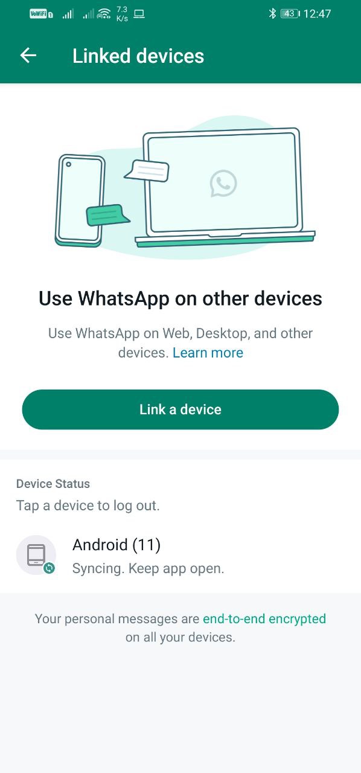The height and width of the screenshot is (773, 361).
Task: Tap the VoWiFi status bar indicator
Action: [x=41, y=13]
